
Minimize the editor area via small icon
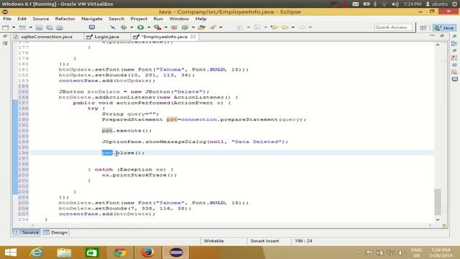click(432, 36)
